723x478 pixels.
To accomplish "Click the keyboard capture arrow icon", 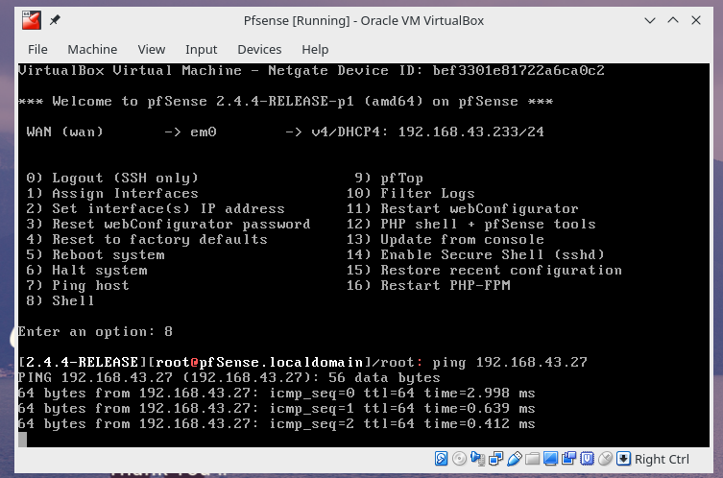I will point(623,459).
